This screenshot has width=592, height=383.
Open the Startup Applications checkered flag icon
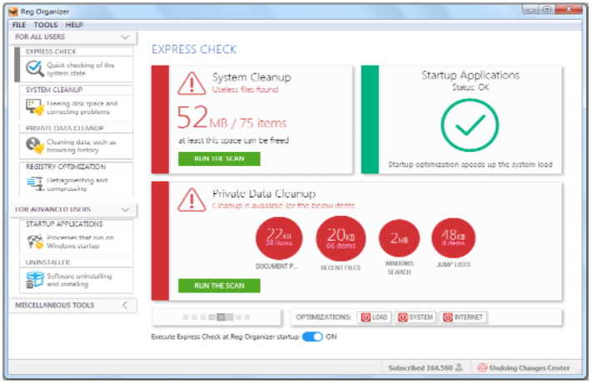[x=35, y=242]
